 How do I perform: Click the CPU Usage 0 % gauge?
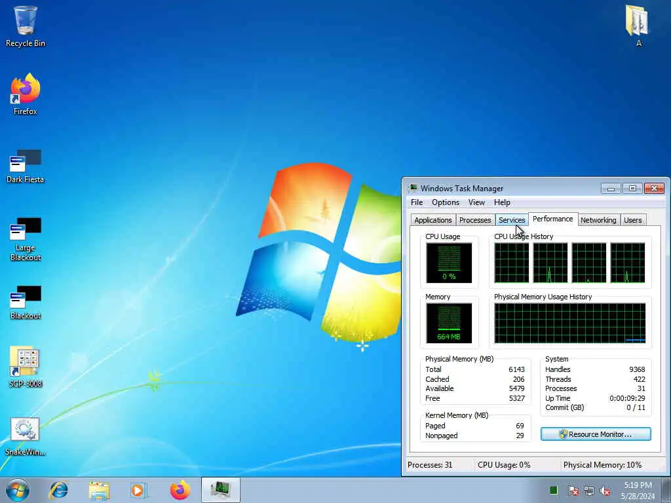click(x=449, y=263)
